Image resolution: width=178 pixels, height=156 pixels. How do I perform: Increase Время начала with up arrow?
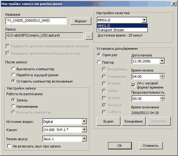coord(162,75)
